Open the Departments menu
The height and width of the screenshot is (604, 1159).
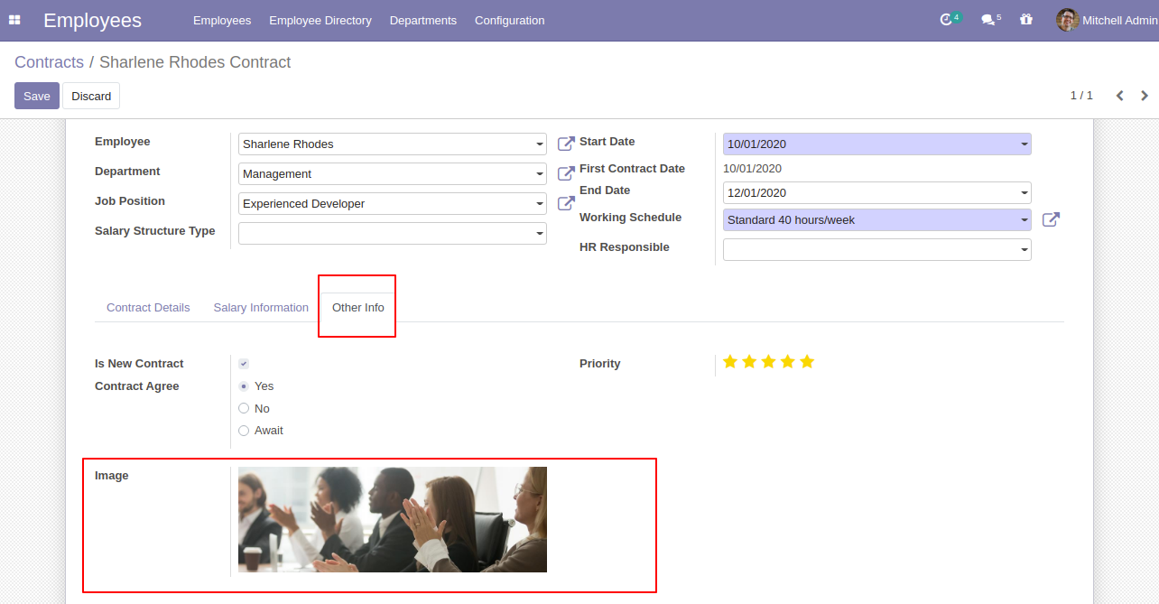423,20
